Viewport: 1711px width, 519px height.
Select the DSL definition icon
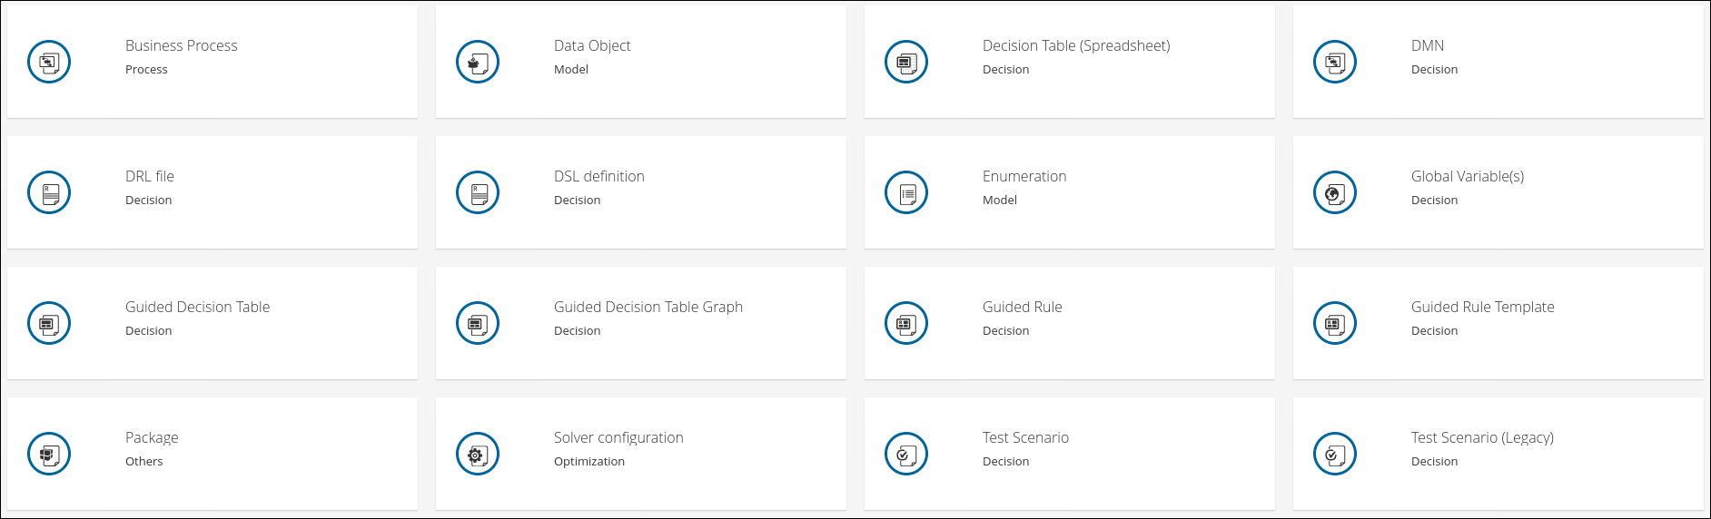(478, 192)
